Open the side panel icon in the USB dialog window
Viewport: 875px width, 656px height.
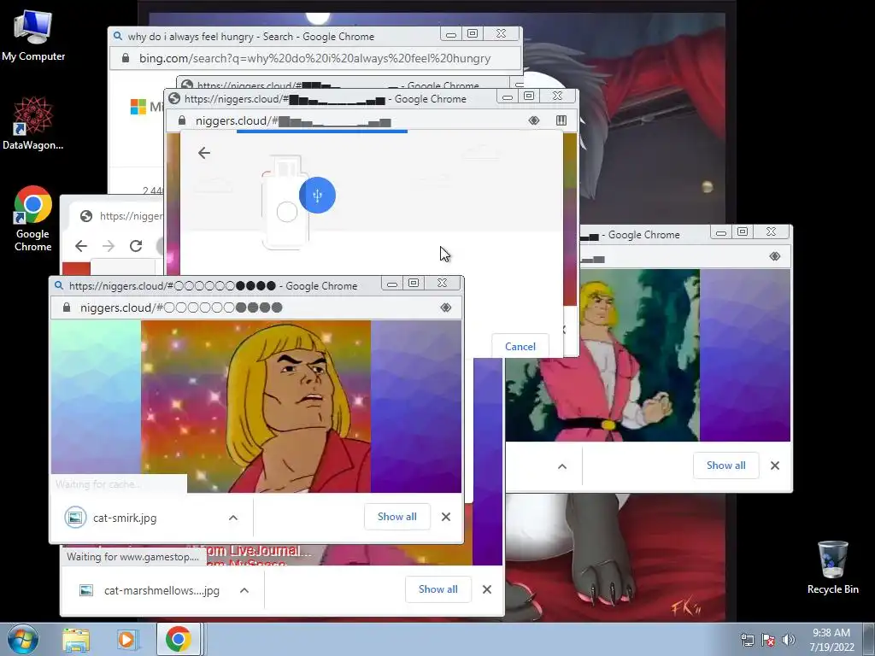561,120
